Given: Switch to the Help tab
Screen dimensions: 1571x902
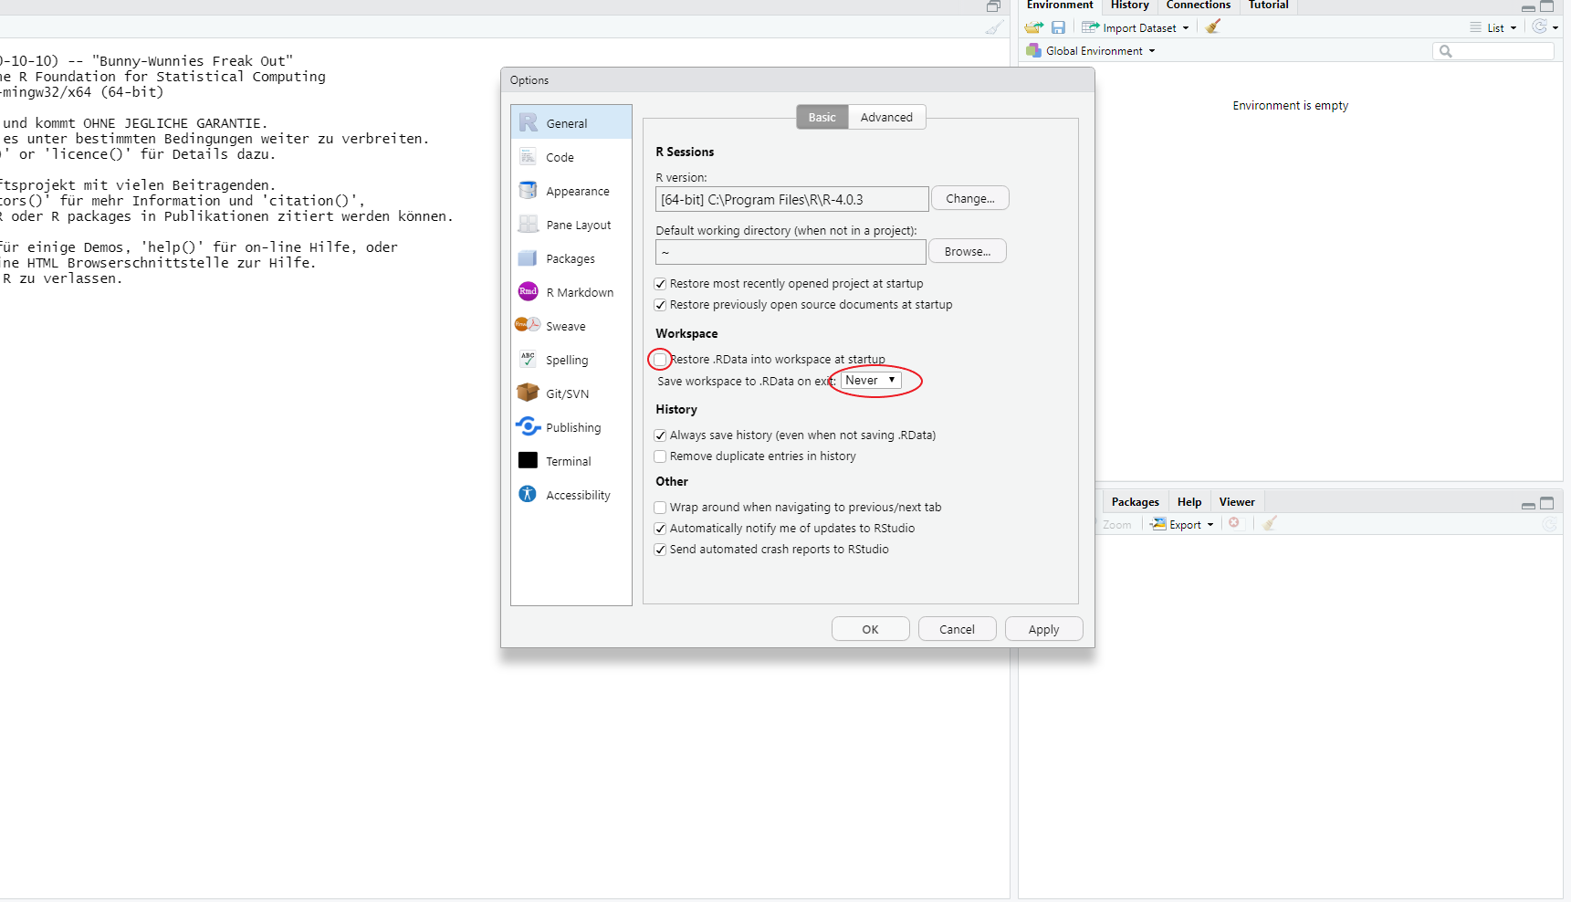Looking at the screenshot, I should (x=1189, y=502).
